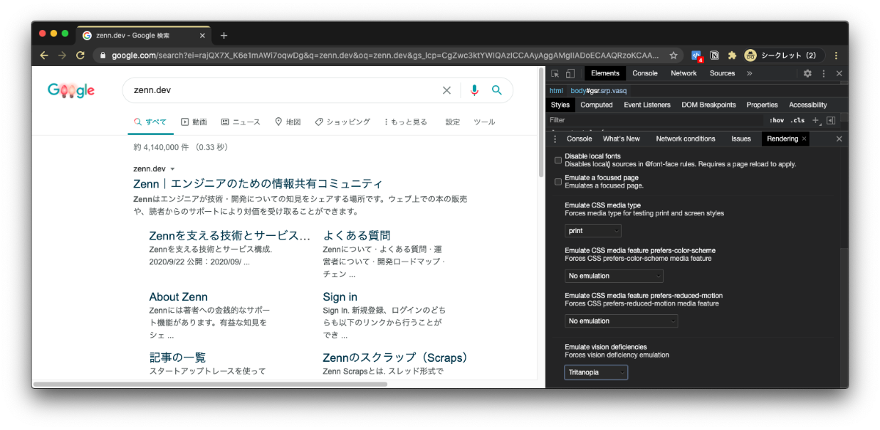880x430 pixels.
Task: Start voice search with the microphone icon
Action: (474, 90)
